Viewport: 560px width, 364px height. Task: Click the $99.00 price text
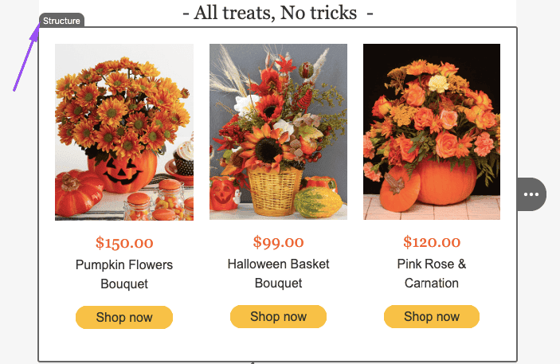click(278, 242)
